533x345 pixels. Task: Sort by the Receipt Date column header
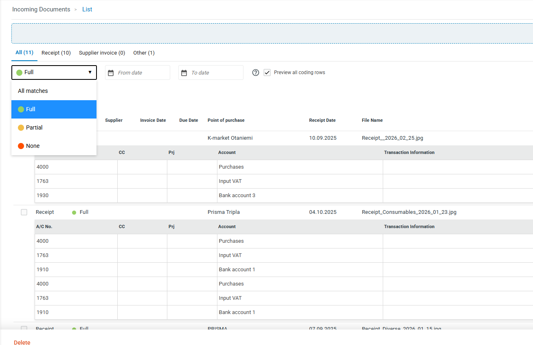pyautogui.click(x=322, y=120)
